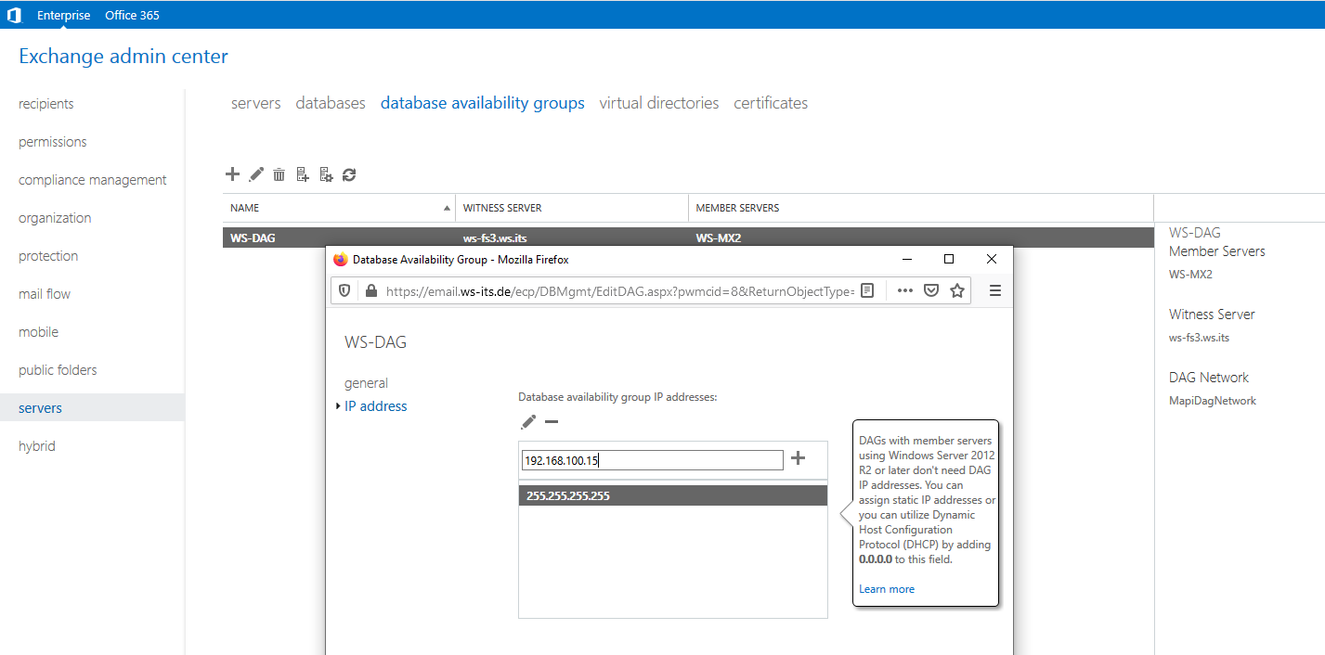The width and height of the screenshot is (1325, 655).
Task: Open the servers tab
Action: pos(256,103)
